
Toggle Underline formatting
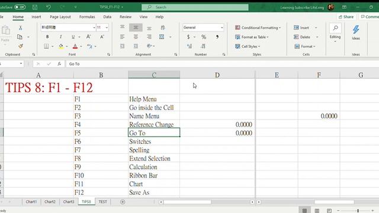[73, 37]
